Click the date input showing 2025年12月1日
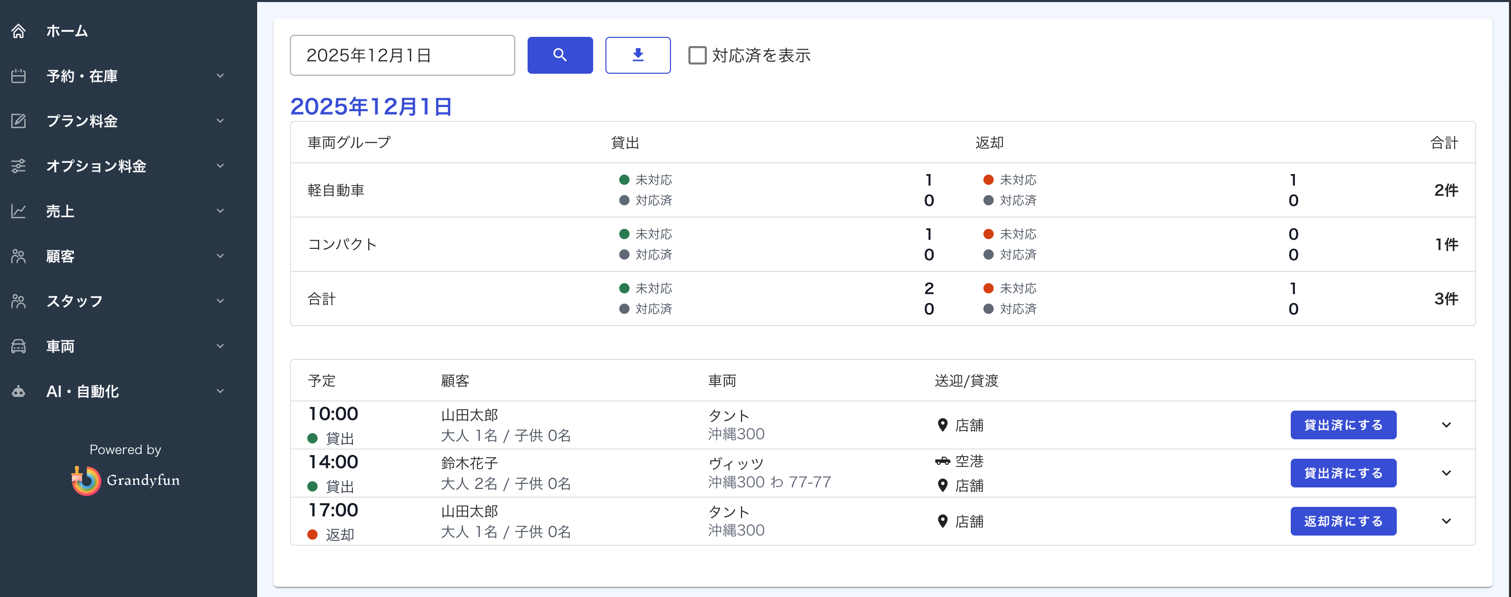This screenshot has width=1511, height=597. pyautogui.click(x=403, y=55)
